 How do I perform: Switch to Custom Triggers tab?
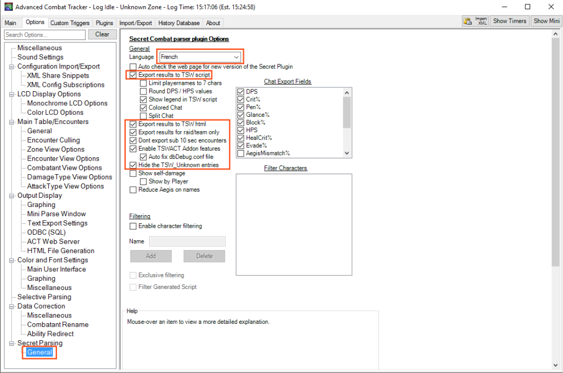coord(69,23)
